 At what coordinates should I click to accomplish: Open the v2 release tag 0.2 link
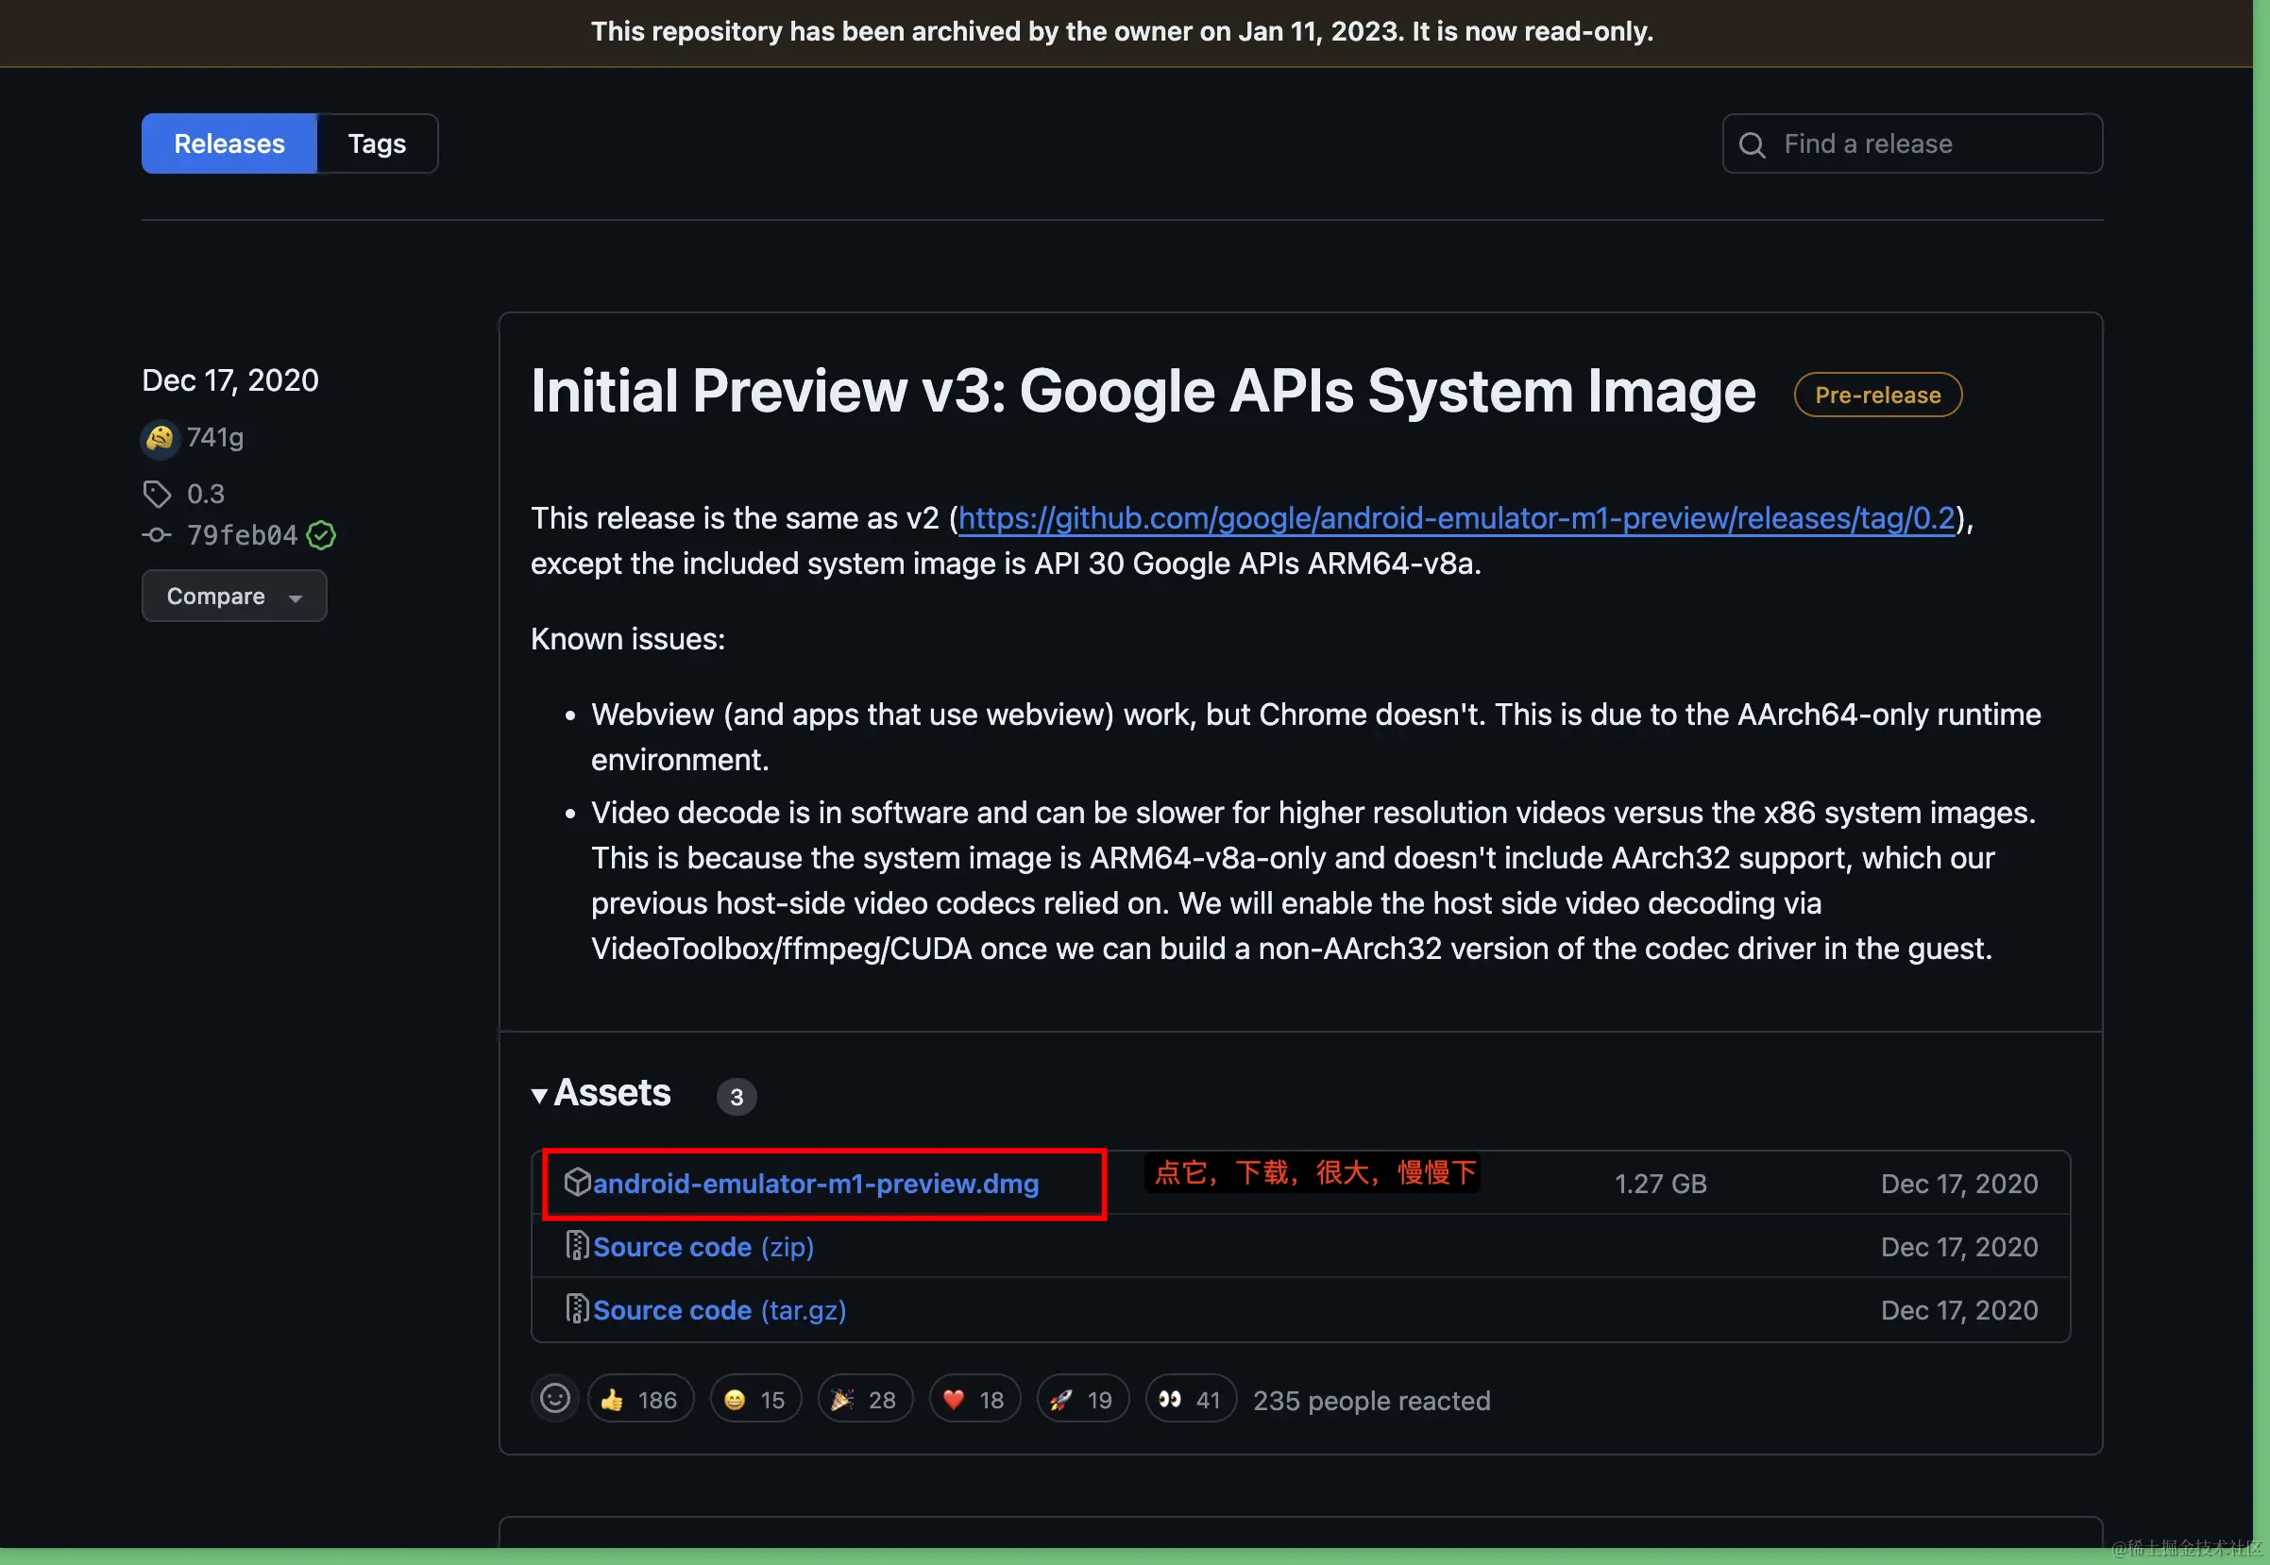1456,518
